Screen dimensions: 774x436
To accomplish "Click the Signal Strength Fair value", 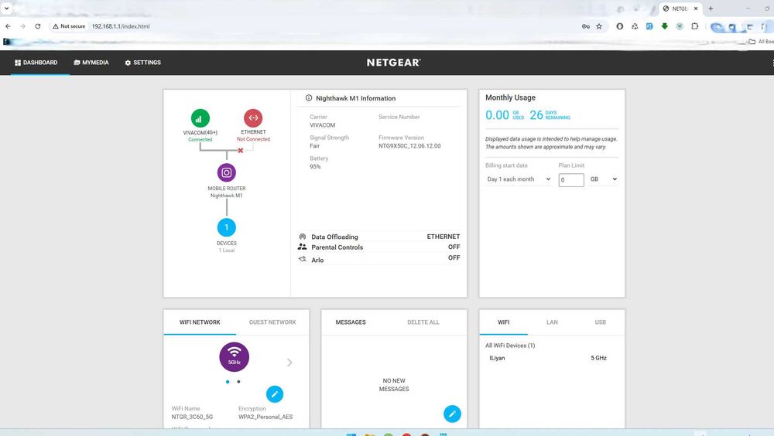I will tap(314, 146).
